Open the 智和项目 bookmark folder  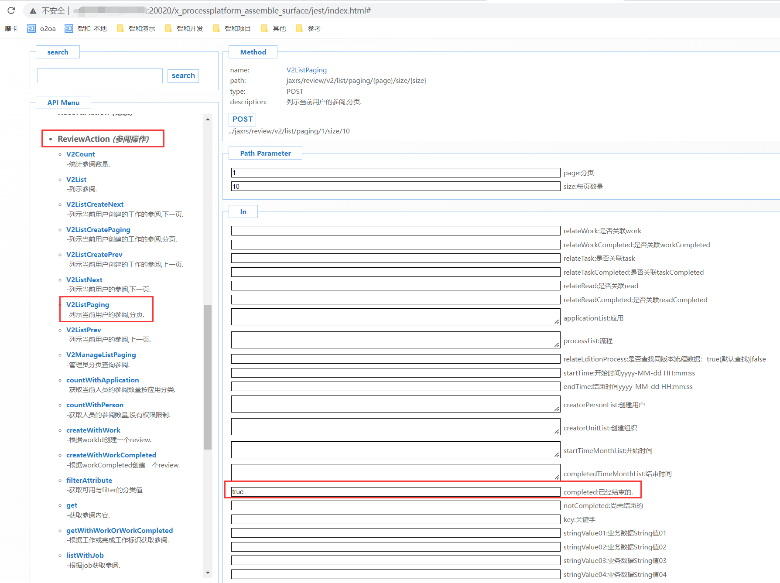[x=232, y=29]
